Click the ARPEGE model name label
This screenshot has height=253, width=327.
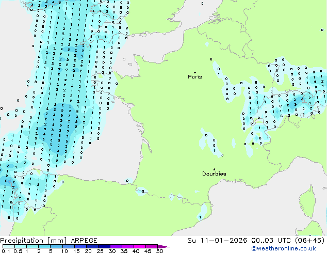(x=84, y=241)
